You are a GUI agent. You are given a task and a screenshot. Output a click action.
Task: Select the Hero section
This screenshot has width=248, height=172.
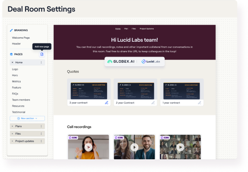point(15,75)
